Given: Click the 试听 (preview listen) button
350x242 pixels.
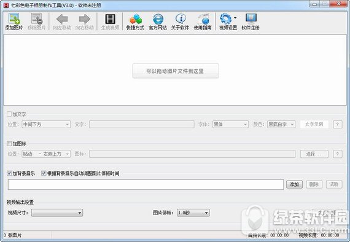Looking at the screenshot, I should pyautogui.click(x=334, y=184).
